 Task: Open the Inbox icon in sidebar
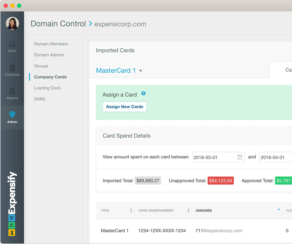(12, 44)
